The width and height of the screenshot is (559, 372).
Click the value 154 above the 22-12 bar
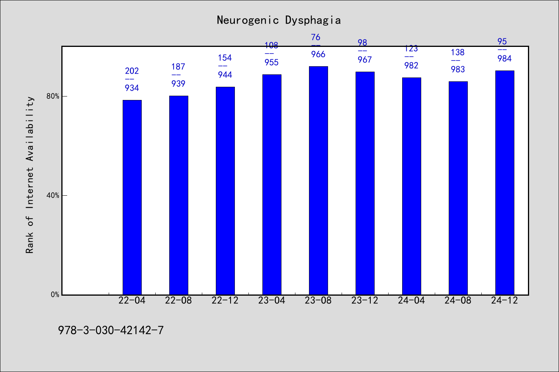(225, 58)
